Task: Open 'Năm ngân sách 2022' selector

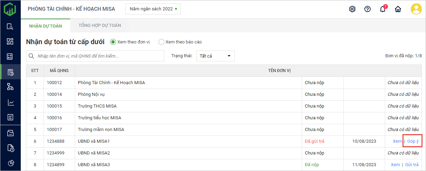Action: (153, 9)
